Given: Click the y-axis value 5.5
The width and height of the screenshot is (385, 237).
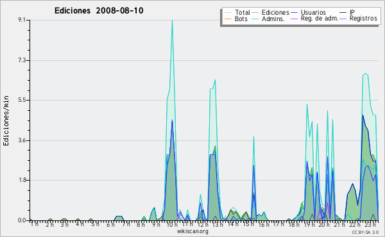Looking at the screenshot, I should click(22, 100).
